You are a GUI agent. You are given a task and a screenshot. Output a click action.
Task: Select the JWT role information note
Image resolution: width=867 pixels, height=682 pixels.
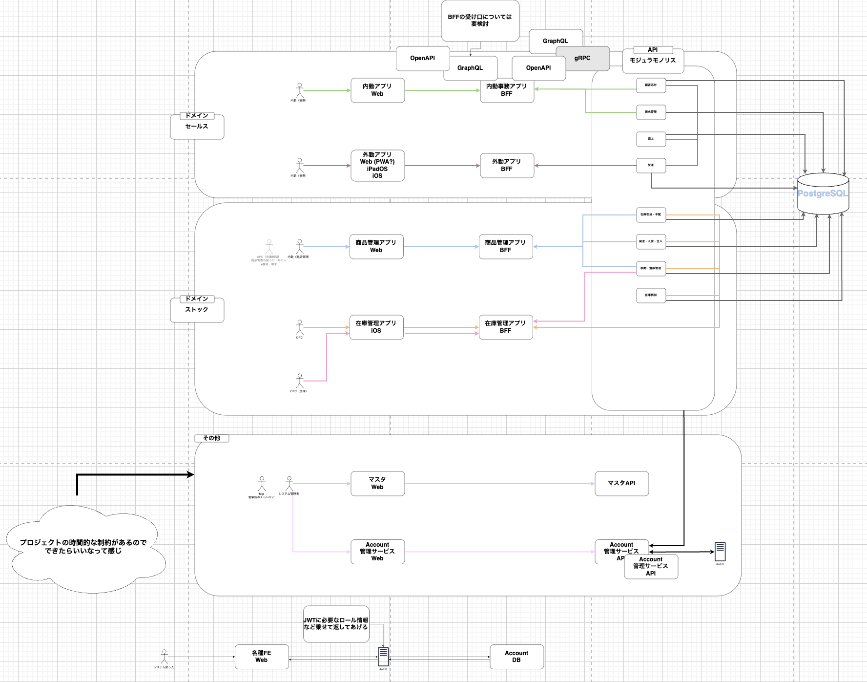[336, 624]
